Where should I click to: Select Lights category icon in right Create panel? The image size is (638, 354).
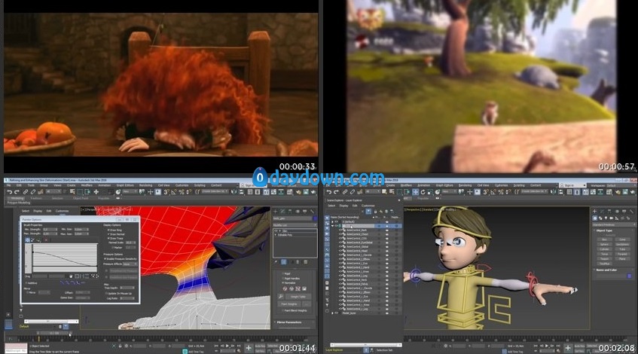(606, 218)
